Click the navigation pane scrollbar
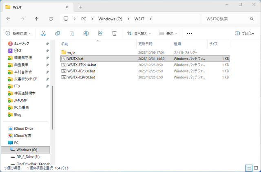The image size is (261, 172). 53,107
